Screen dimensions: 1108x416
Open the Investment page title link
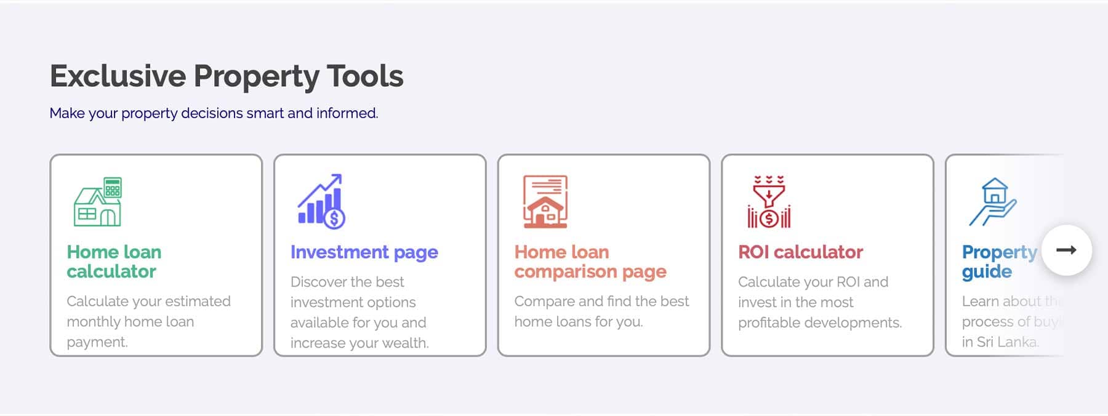364,252
